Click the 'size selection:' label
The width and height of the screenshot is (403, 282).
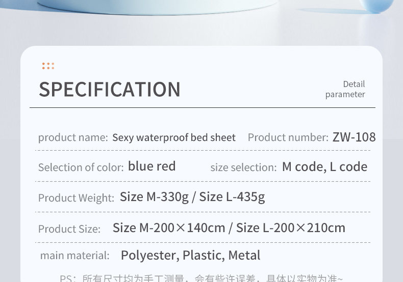coord(243,167)
